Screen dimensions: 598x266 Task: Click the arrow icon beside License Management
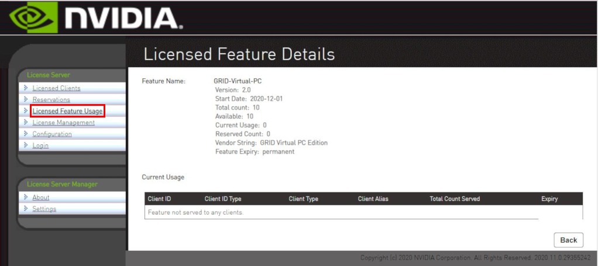pos(26,122)
